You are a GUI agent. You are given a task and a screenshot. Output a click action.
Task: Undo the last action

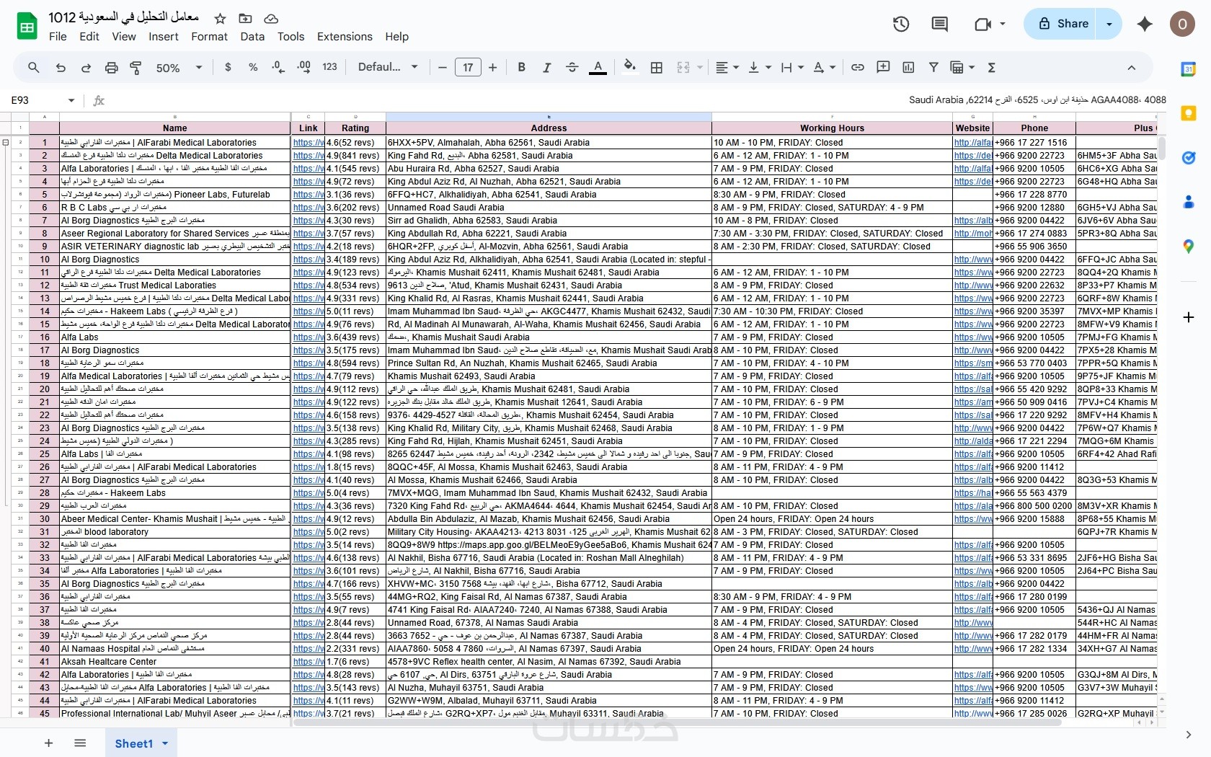tap(61, 67)
